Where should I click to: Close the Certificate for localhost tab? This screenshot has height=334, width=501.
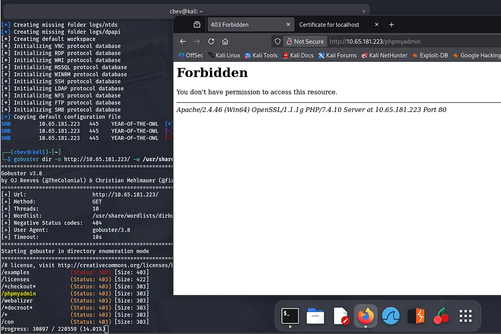(376, 25)
